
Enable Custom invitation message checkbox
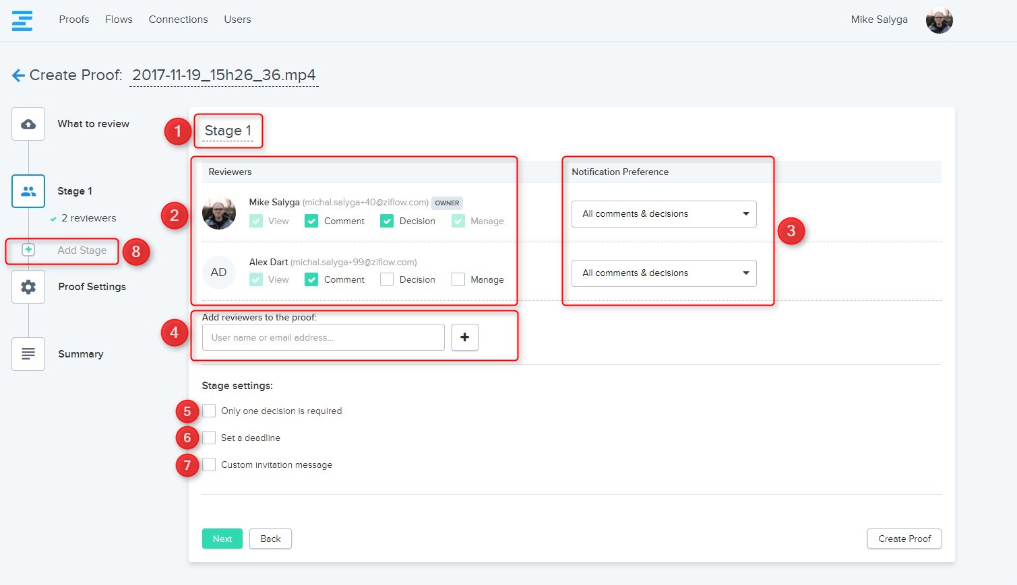coord(209,464)
